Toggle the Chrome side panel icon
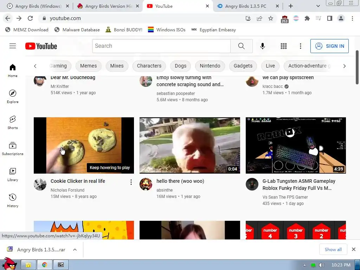The height and width of the screenshot is (270, 360). click(330, 18)
